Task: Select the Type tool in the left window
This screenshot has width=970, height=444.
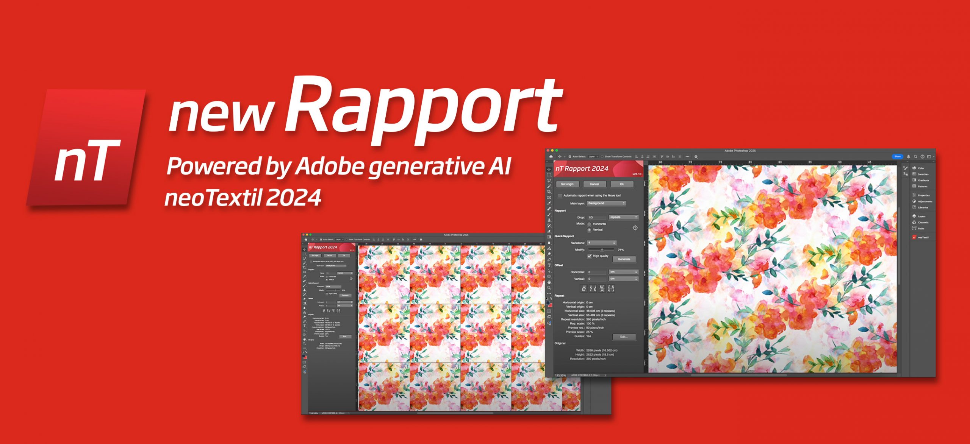Action: [x=304, y=326]
